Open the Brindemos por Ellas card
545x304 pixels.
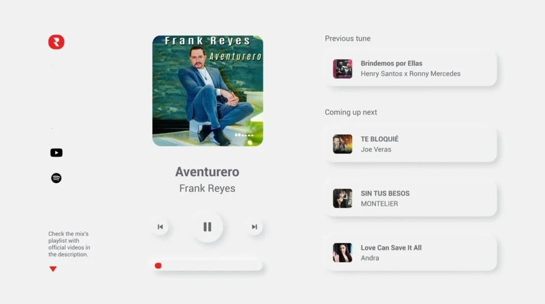click(x=411, y=69)
